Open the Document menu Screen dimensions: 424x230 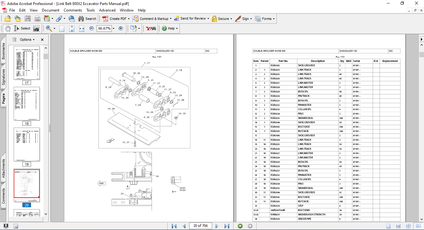coord(51,10)
